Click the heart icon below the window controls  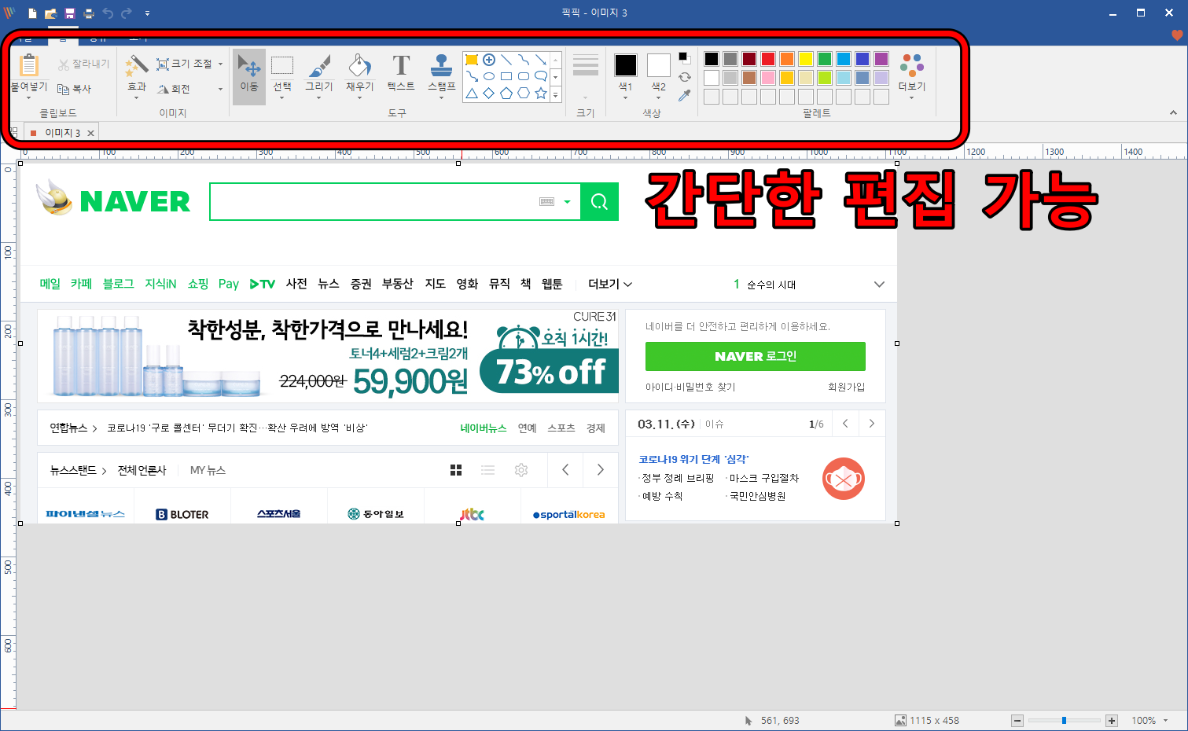[x=1177, y=35]
